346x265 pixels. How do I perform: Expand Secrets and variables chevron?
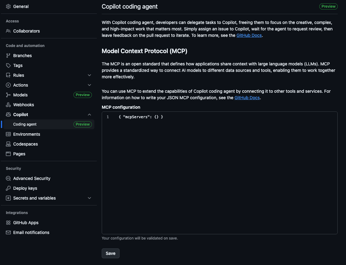coord(89,198)
